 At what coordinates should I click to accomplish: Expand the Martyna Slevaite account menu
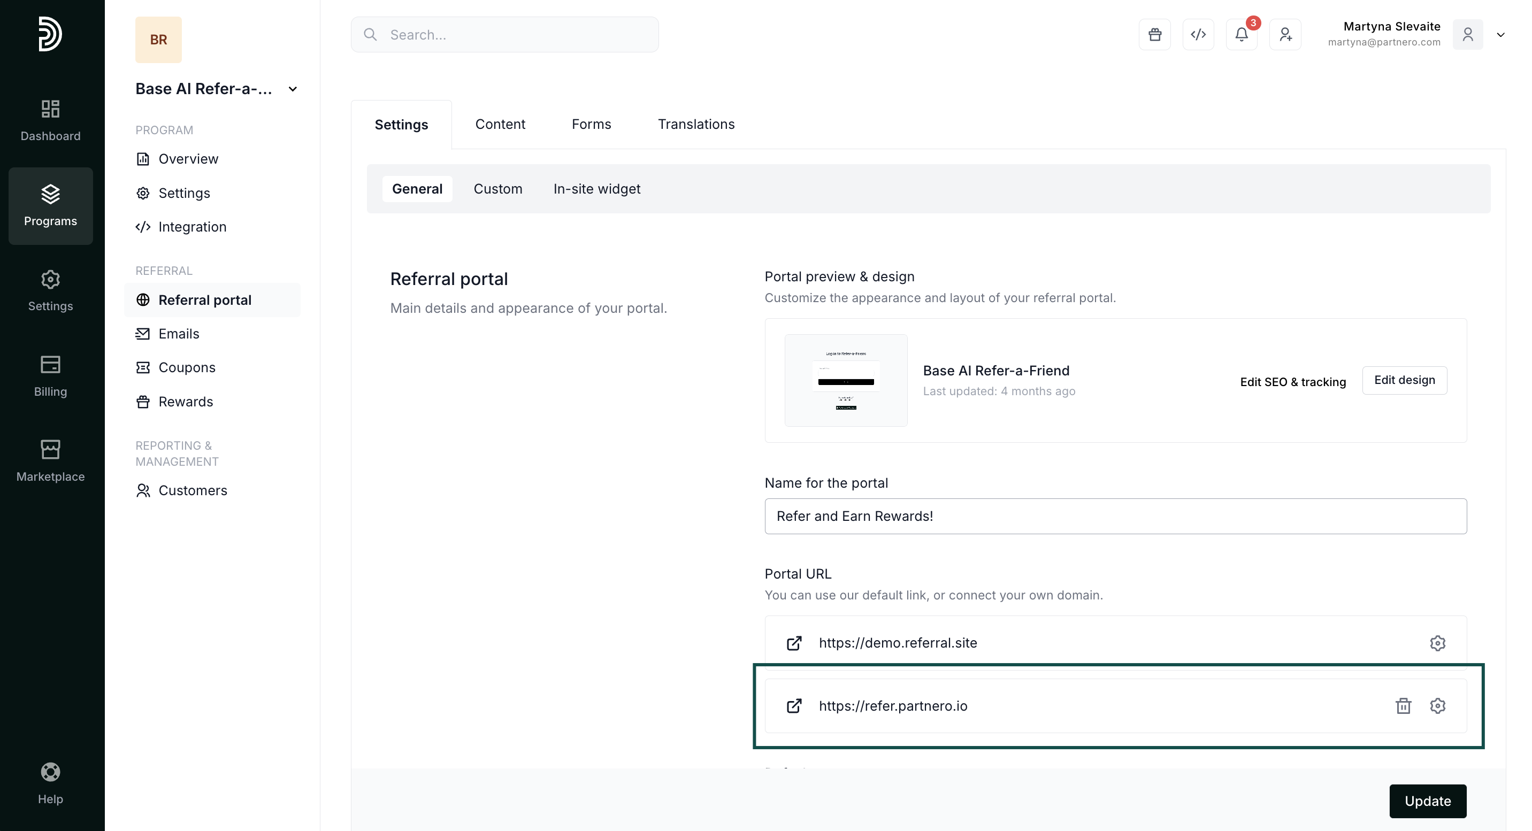[1500, 34]
